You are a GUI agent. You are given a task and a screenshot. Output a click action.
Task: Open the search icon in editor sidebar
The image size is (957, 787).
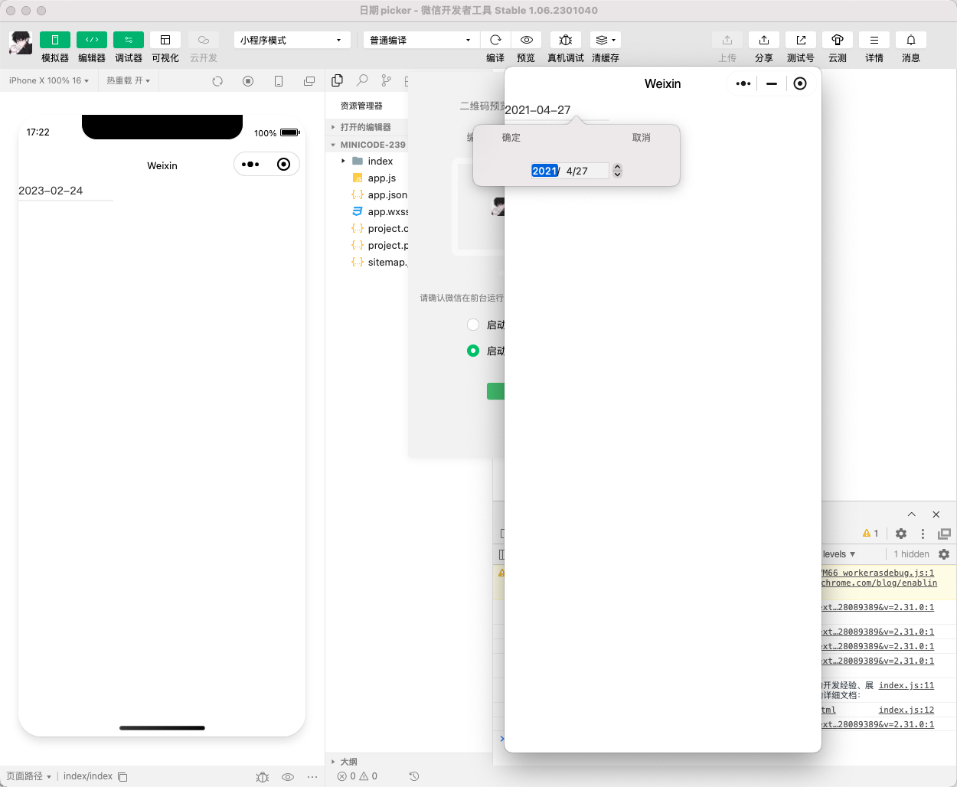[x=362, y=80]
